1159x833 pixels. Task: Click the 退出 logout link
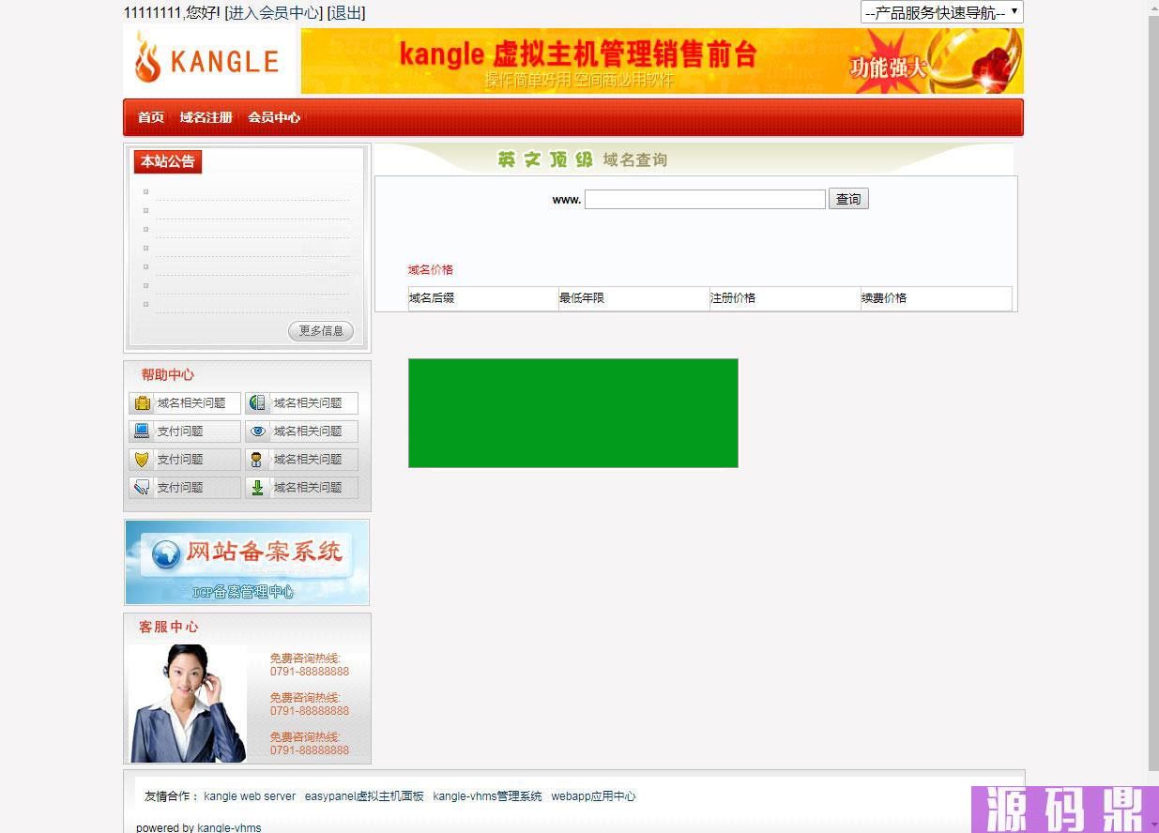pyautogui.click(x=346, y=13)
